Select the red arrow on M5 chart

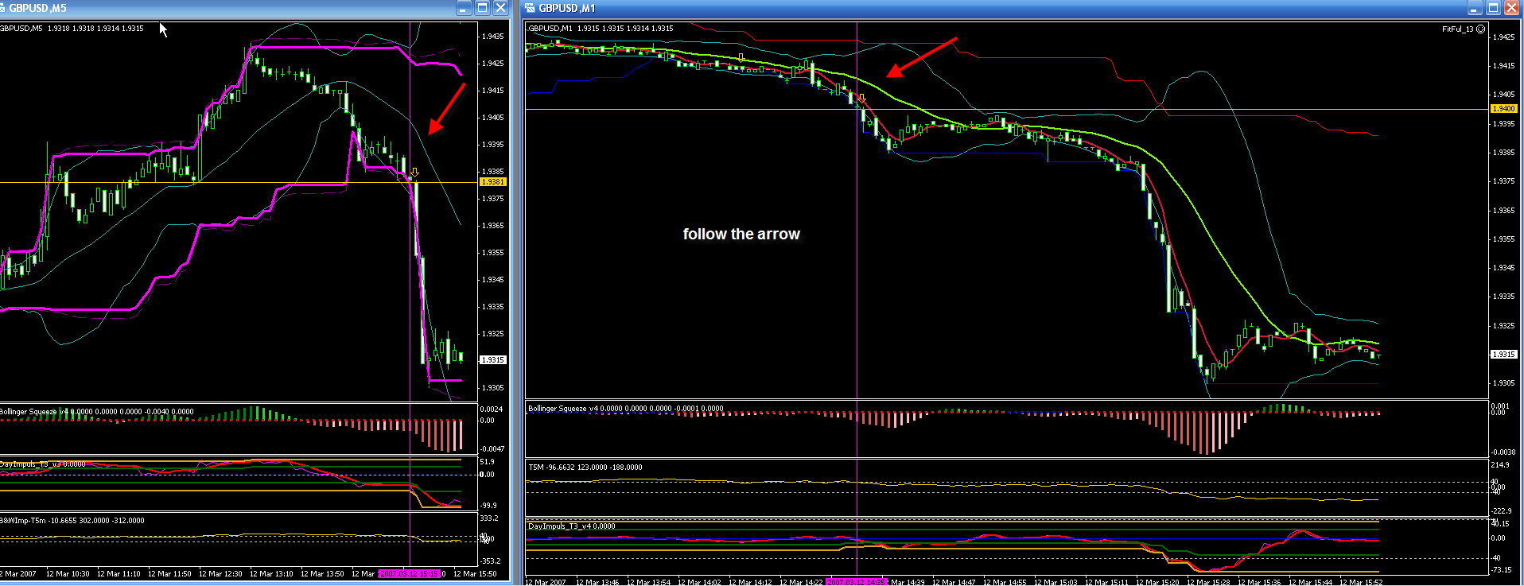tap(445, 109)
